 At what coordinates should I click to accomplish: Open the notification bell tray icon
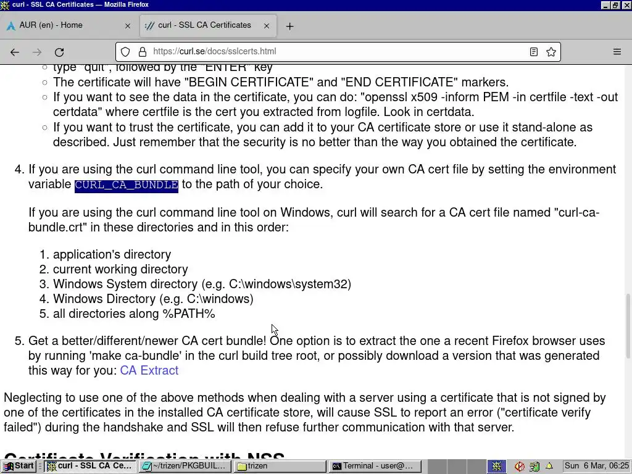tap(549, 466)
